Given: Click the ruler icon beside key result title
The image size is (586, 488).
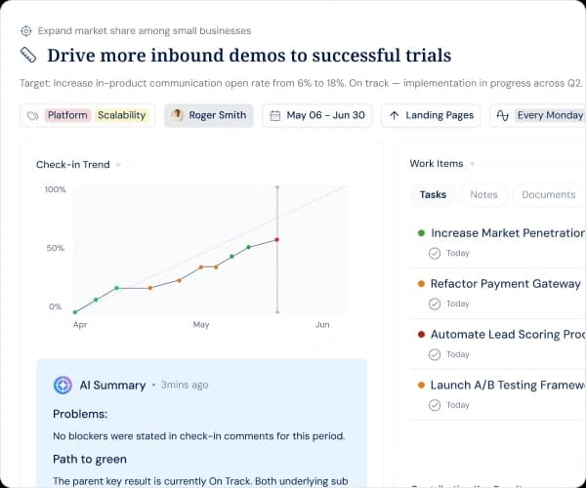Looking at the screenshot, I should tap(28, 56).
